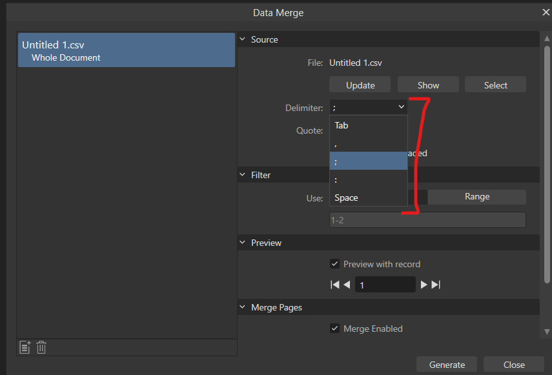Image resolution: width=552 pixels, height=375 pixels.
Task: Collapse the Source section
Action: [x=242, y=39]
